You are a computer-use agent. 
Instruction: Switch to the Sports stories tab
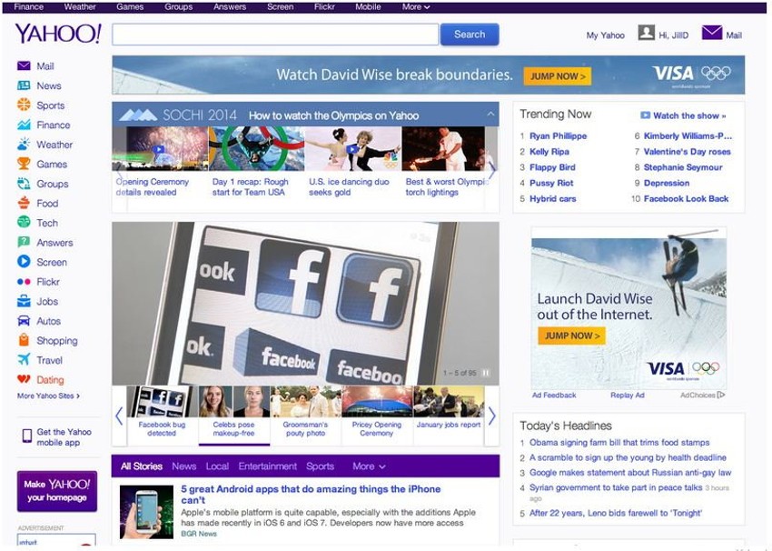pyautogui.click(x=320, y=466)
